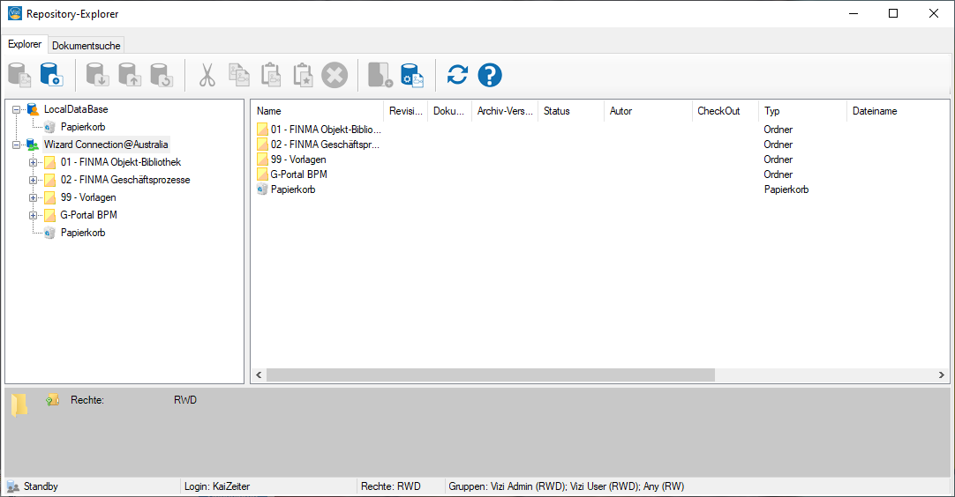Click the new folder plus icon
This screenshot has height=497, width=955.
pos(380,76)
